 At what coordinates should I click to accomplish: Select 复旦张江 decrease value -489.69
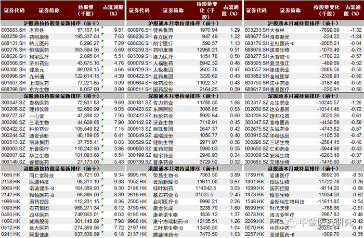(331, 63)
